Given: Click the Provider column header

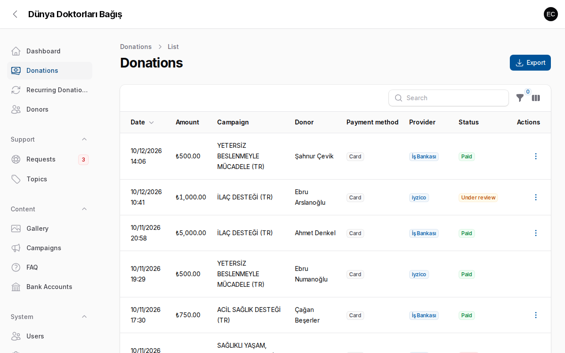Looking at the screenshot, I should click(422, 122).
